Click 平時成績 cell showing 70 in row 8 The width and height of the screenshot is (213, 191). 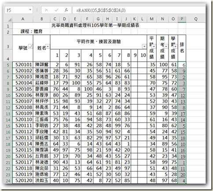pyautogui.click(x=152, y=83)
